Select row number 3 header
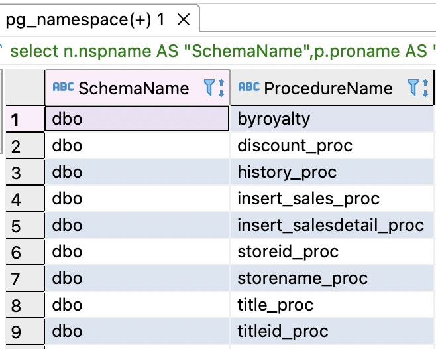 coord(25,172)
